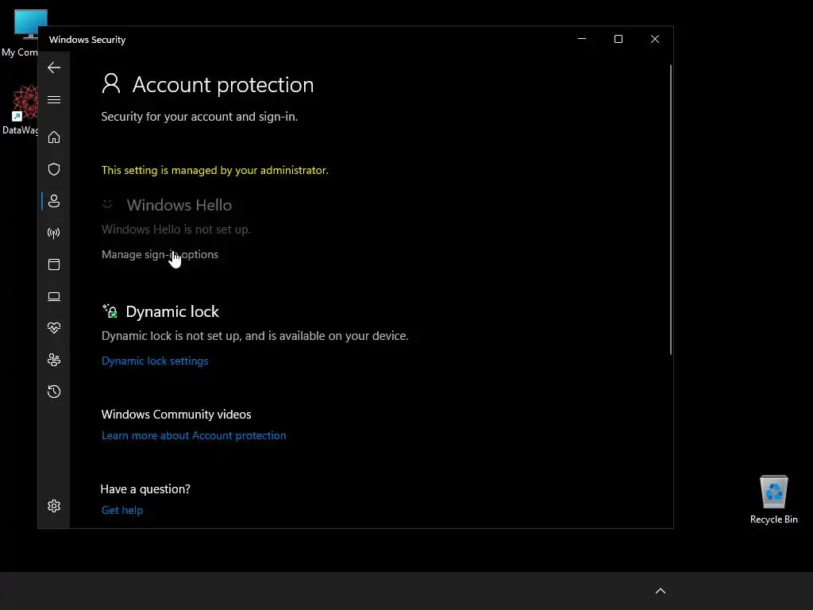Maximize the Windows Security window
The height and width of the screenshot is (610, 813).
coord(618,39)
